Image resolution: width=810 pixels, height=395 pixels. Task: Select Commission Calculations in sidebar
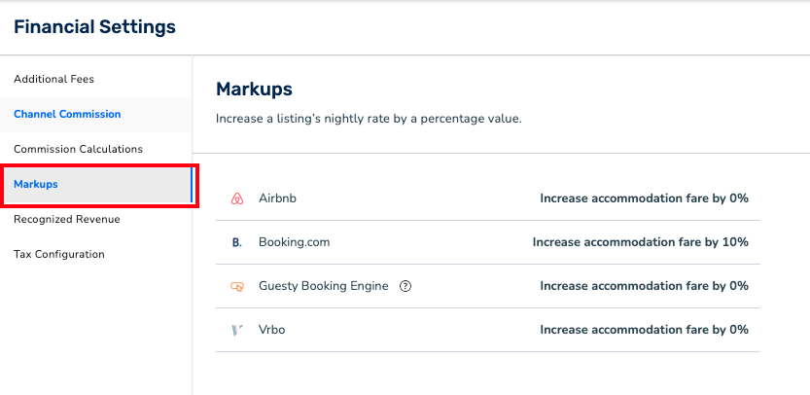click(x=78, y=149)
